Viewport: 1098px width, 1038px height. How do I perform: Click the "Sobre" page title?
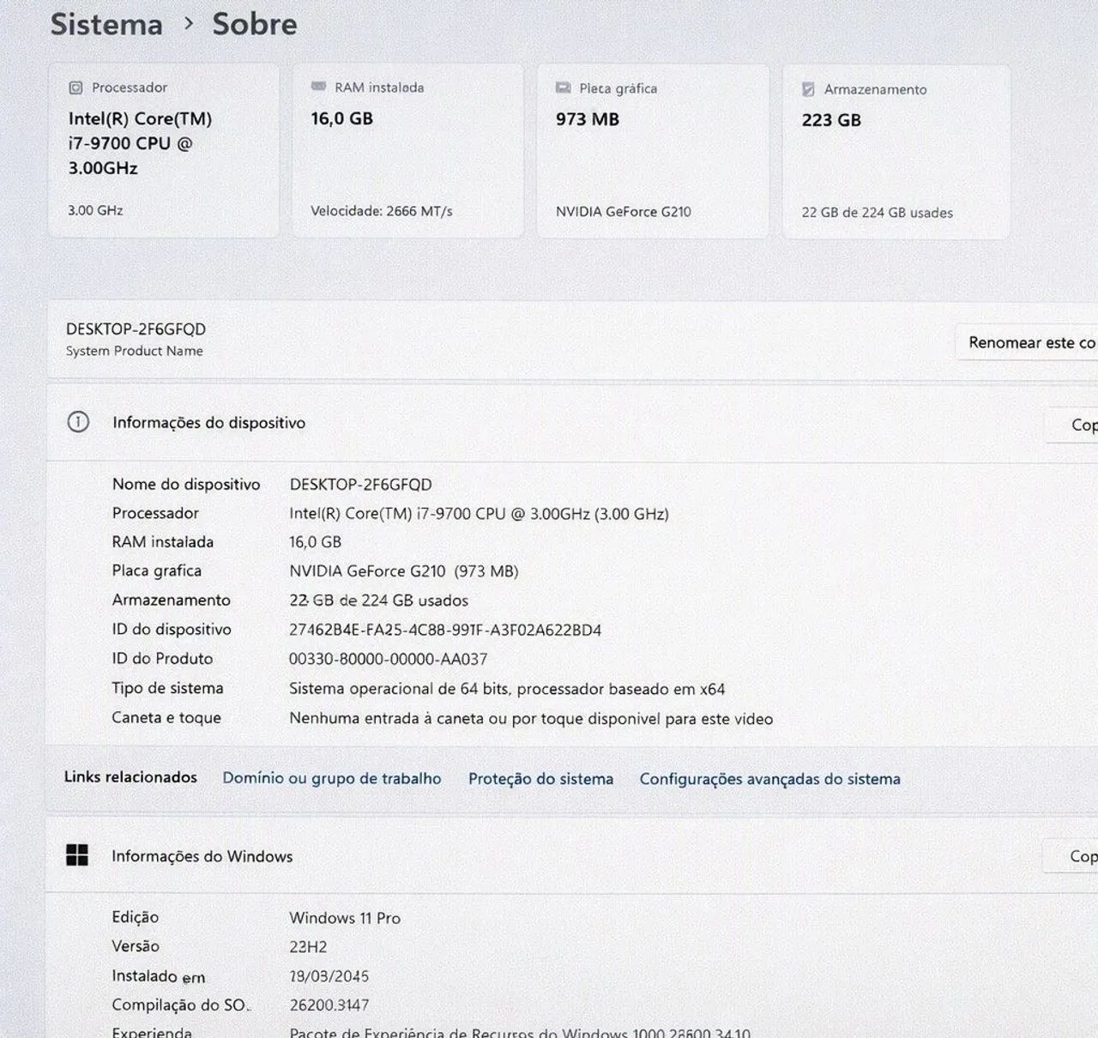[x=255, y=24]
